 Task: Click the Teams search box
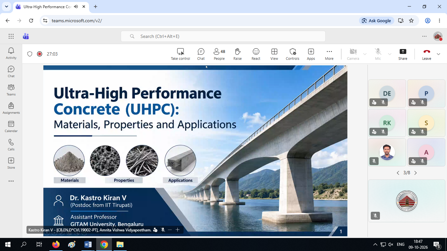click(223, 36)
